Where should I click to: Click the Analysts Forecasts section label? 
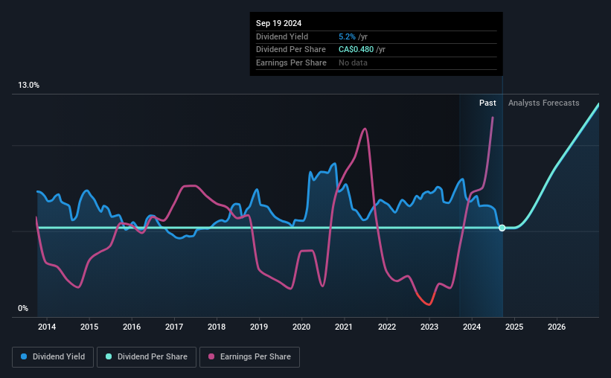543,103
